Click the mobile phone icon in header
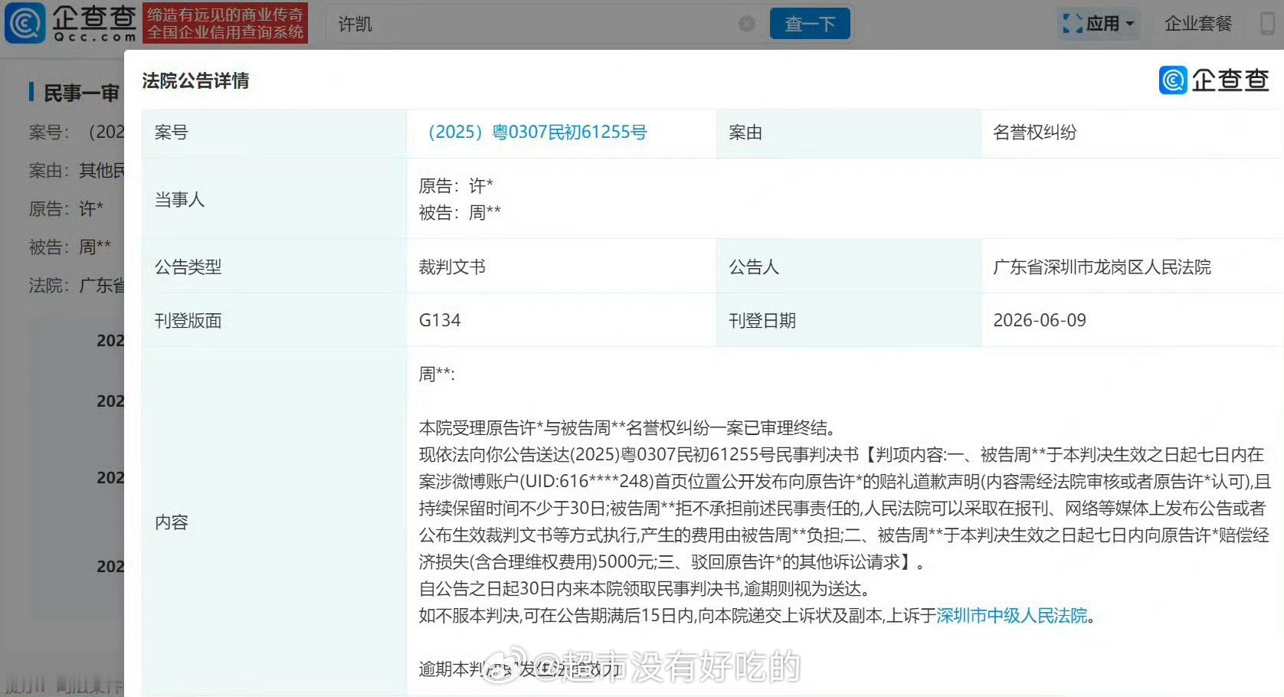This screenshot has height=697, width=1284. click(x=1268, y=23)
